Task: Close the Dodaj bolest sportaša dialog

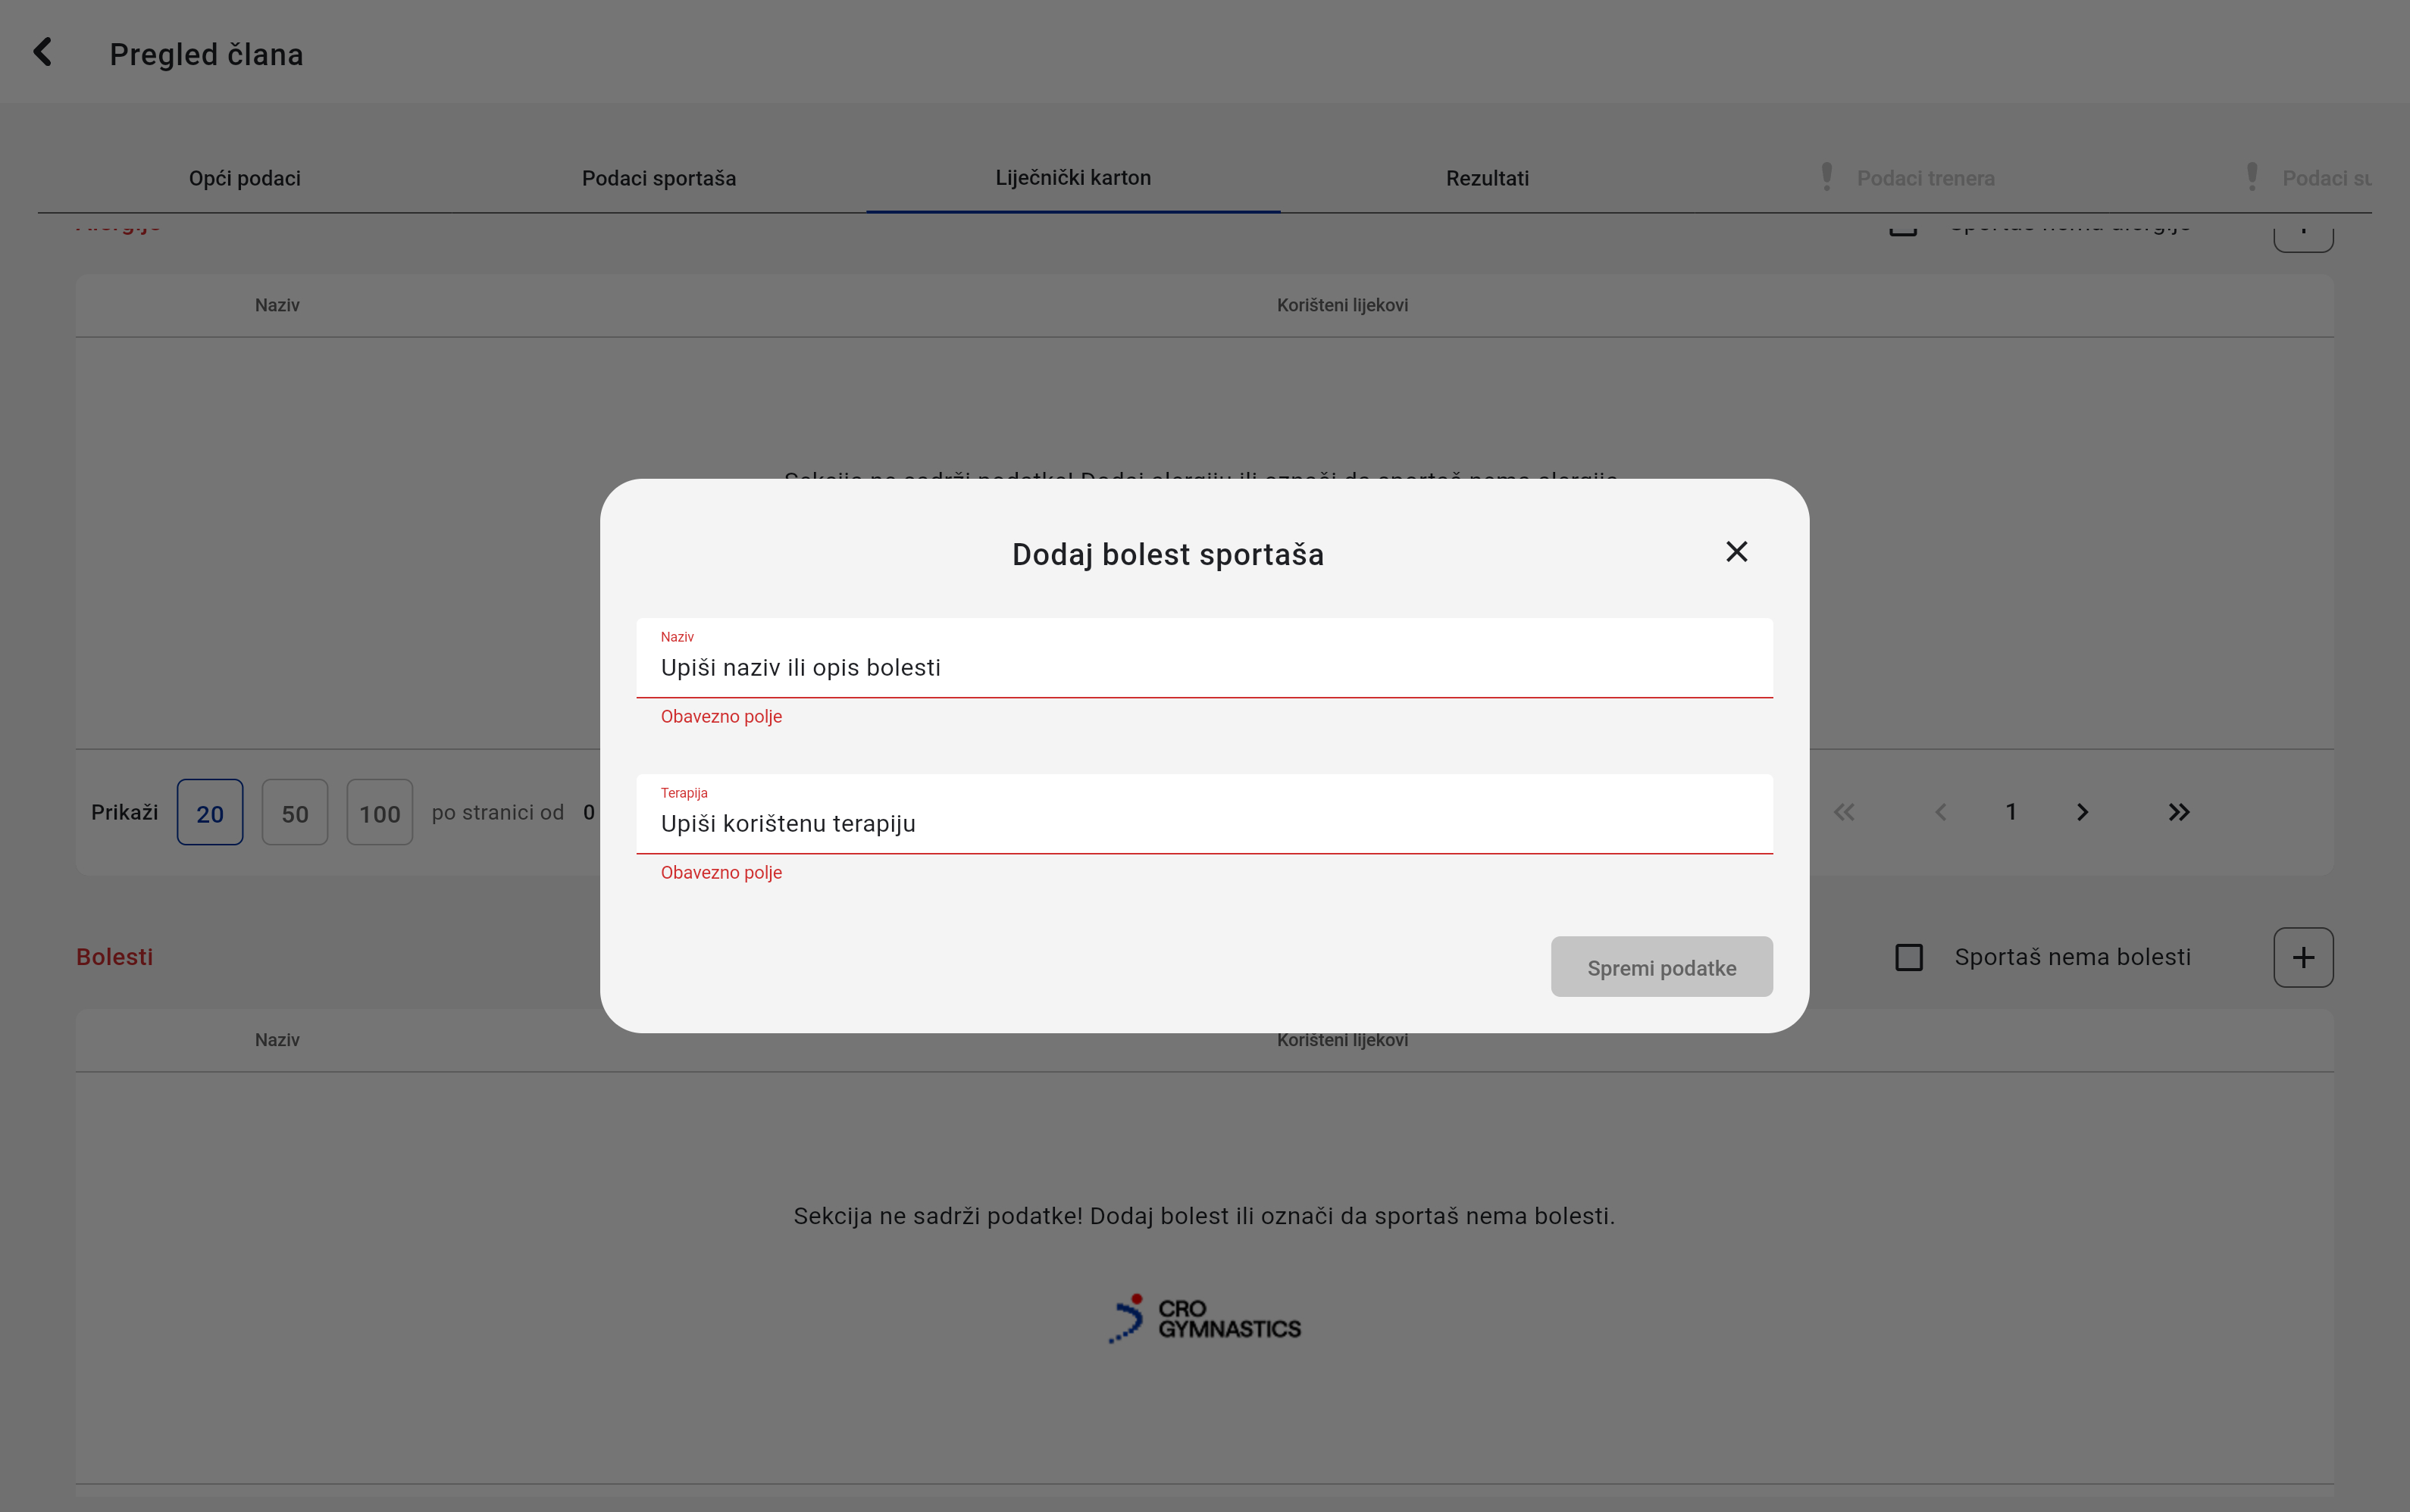Action: 1736,552
